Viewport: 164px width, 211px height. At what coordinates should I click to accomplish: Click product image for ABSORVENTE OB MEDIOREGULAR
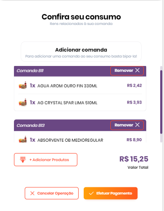tap(23, 140)
